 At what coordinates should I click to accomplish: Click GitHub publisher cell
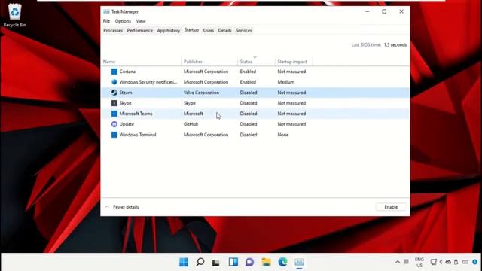click(x=191, y=124)
